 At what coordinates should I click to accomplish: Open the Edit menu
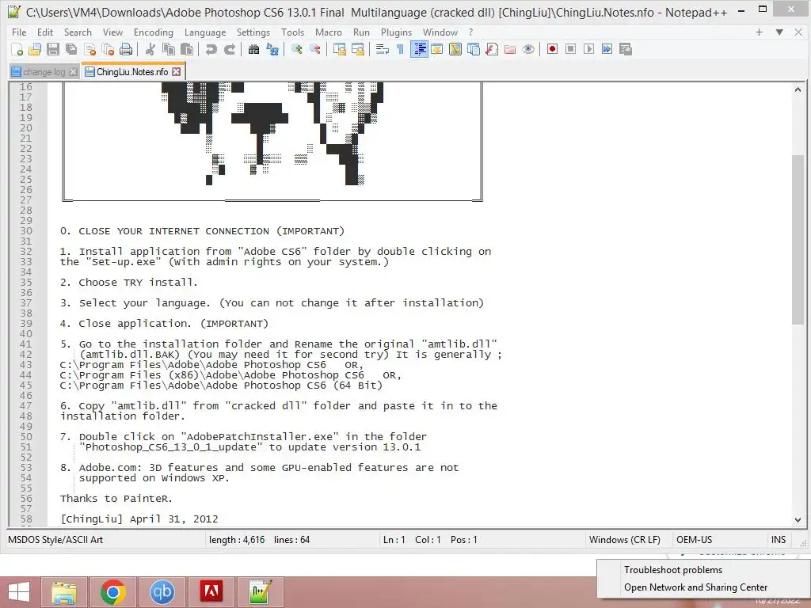pyautogui.click(x=45, y=32)
